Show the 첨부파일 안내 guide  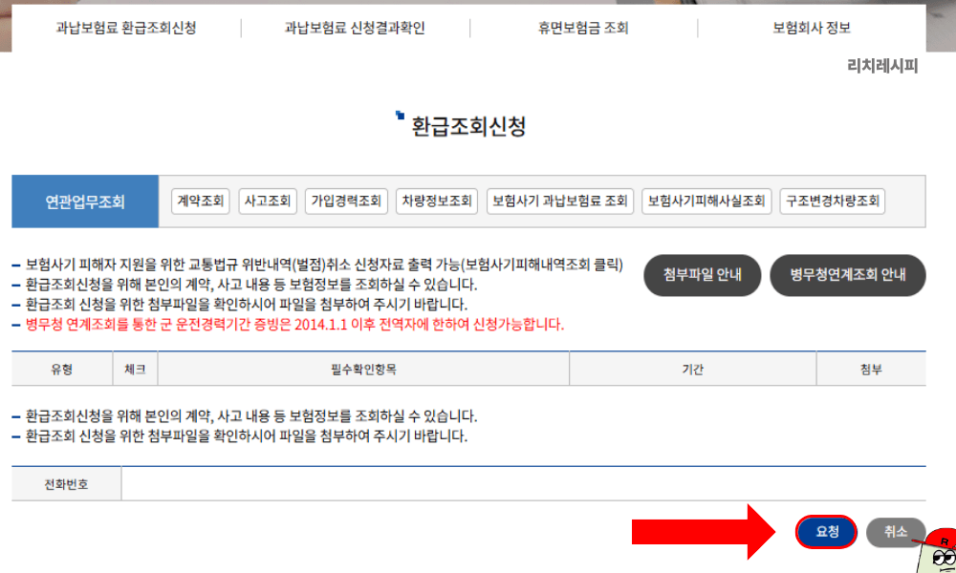703,275
